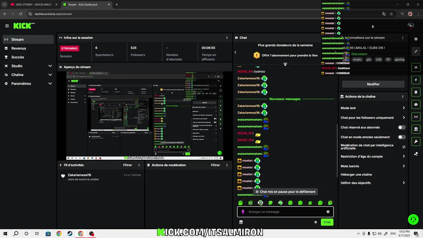Open Définir des objectifs chevron
Image resolution: width=423 pixels, height=238 pixels.
(x=404, y=183)
